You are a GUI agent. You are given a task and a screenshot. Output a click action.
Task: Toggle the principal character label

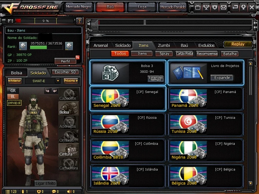[x=14, y=103]
